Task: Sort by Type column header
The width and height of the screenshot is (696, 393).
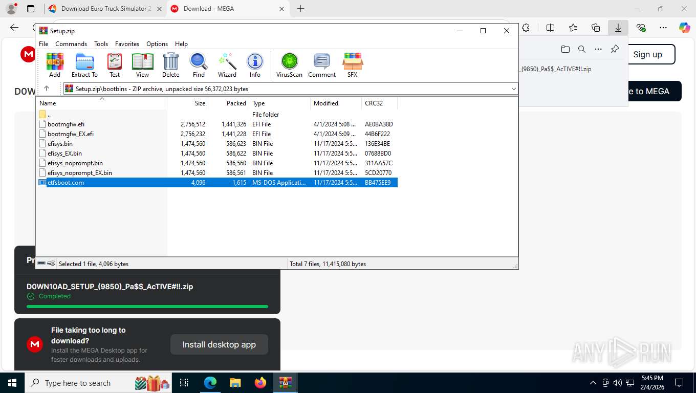Action: pos(280,103)
